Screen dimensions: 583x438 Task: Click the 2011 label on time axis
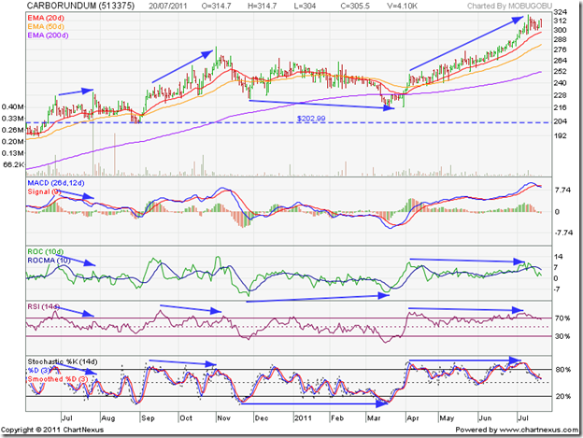tap(303, 418)
